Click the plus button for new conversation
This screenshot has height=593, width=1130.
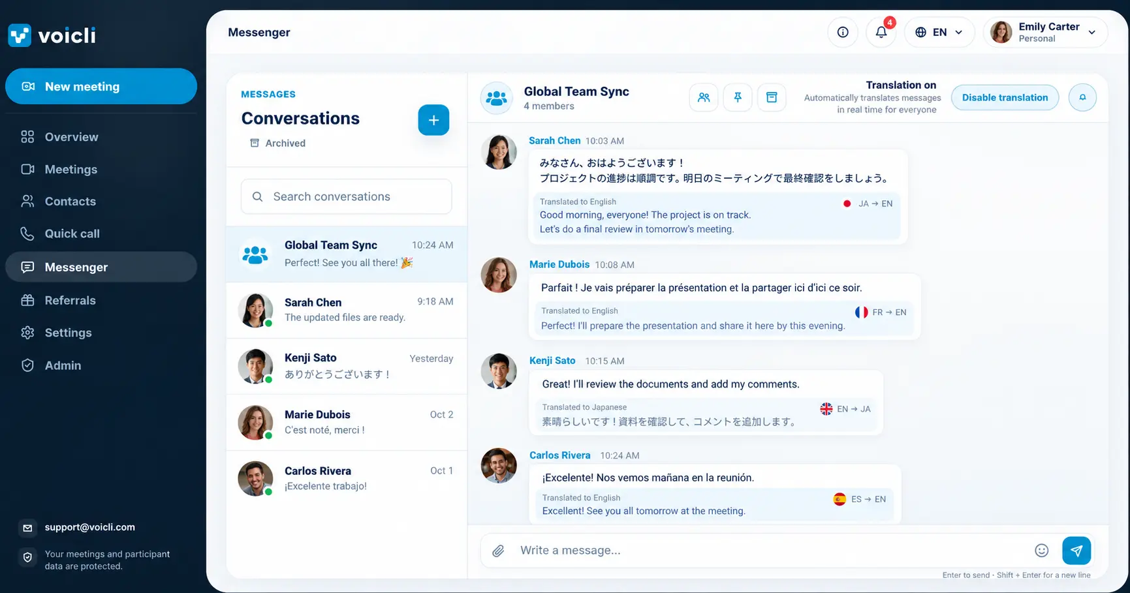coord(433,120)
